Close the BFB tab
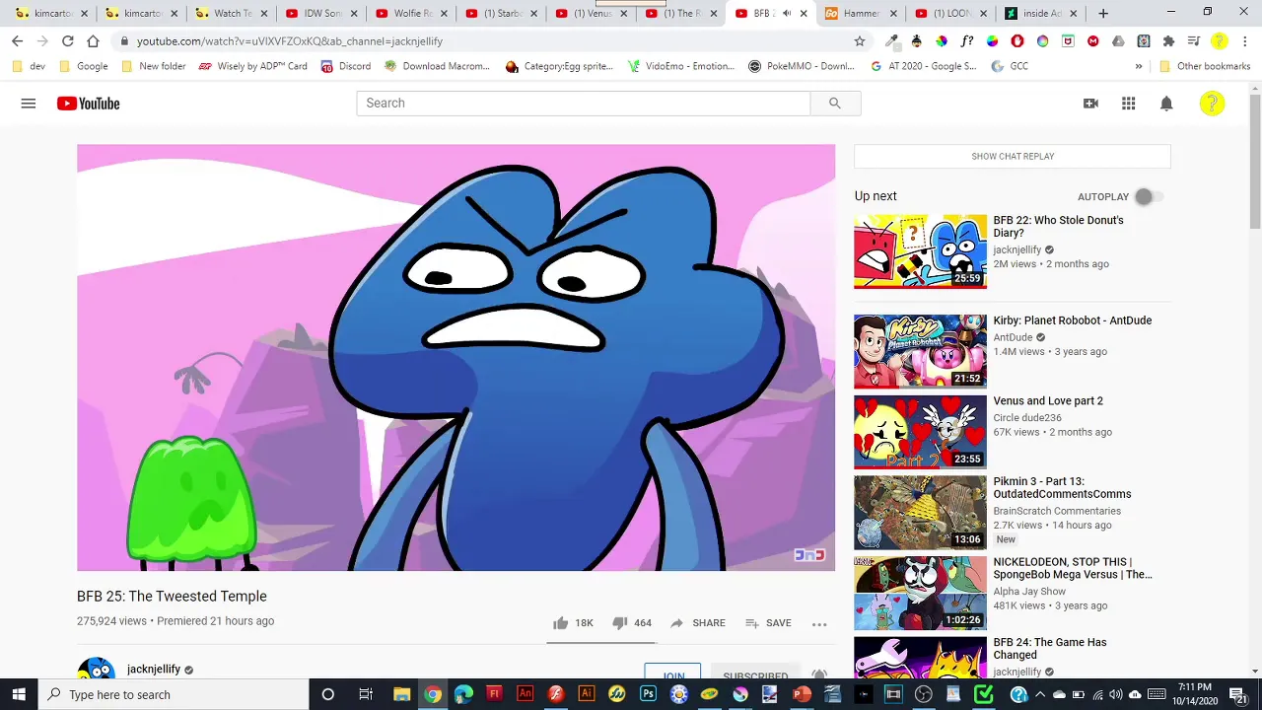Image resolution: width=1262 pixels, height=710 pixels. click(803, 13)
